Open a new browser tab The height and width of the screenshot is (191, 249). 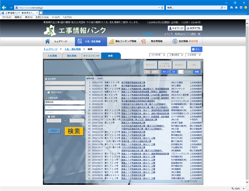point(41,13)
